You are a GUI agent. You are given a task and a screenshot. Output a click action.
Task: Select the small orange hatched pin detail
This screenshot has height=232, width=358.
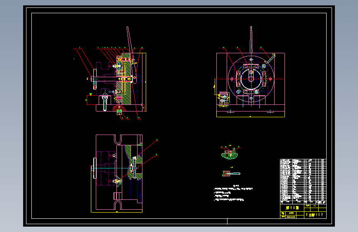[231, 173]
